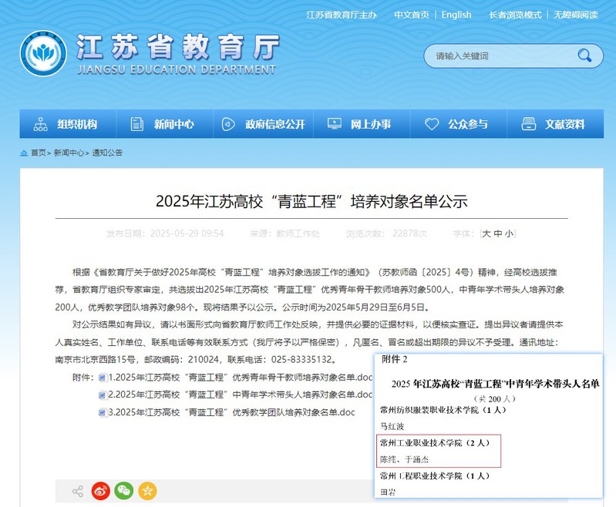Open first attachment doc file icon
Screen dimensions: 616x507
coord(103,378)
